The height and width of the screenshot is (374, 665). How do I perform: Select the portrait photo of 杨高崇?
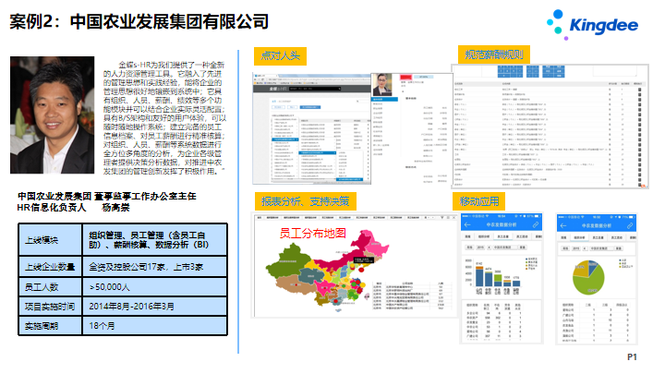pyautogui.click(x=52, y=115)
